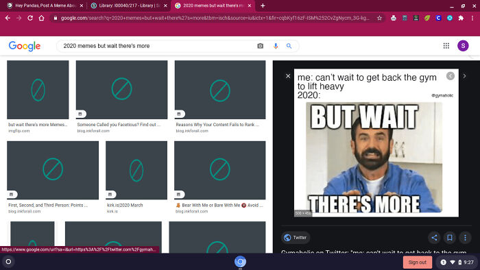Open the extensions puzzle piece menu
The width and height of the screenshot is (480, 270).
tap(461, 18)
